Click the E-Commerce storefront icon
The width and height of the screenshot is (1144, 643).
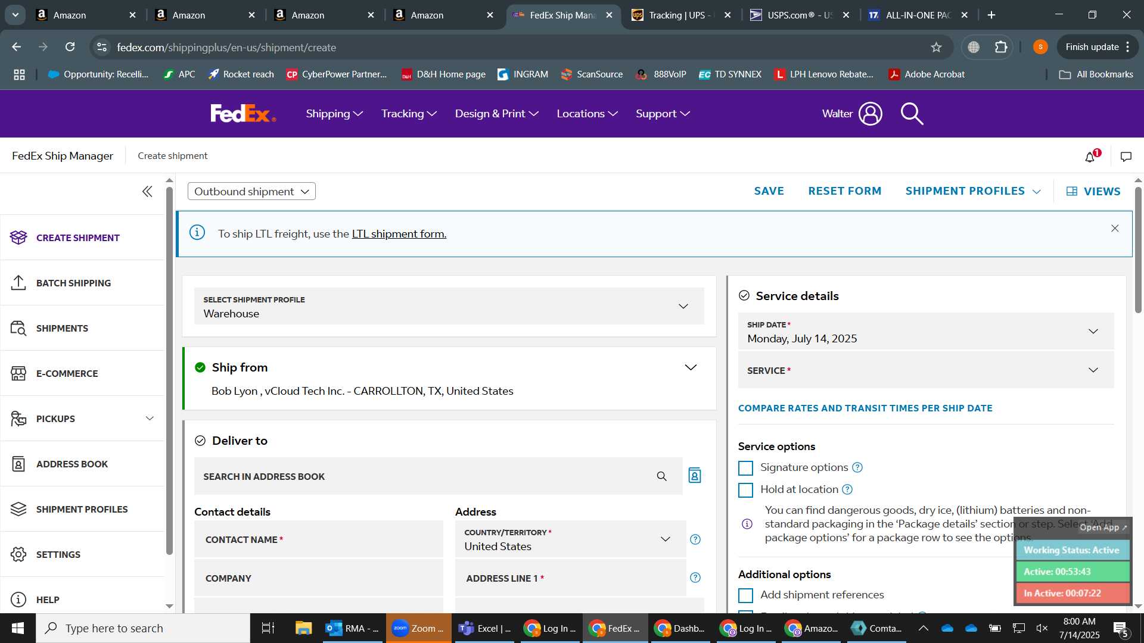[x=18, y=373]
